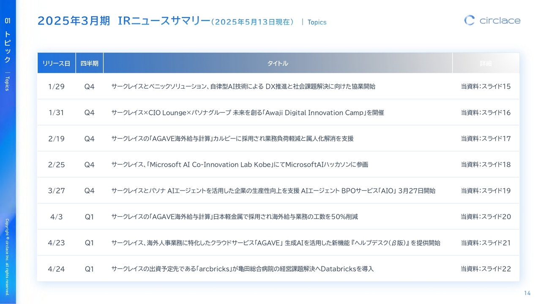Click the sidebar section number 01

point(8,21)
